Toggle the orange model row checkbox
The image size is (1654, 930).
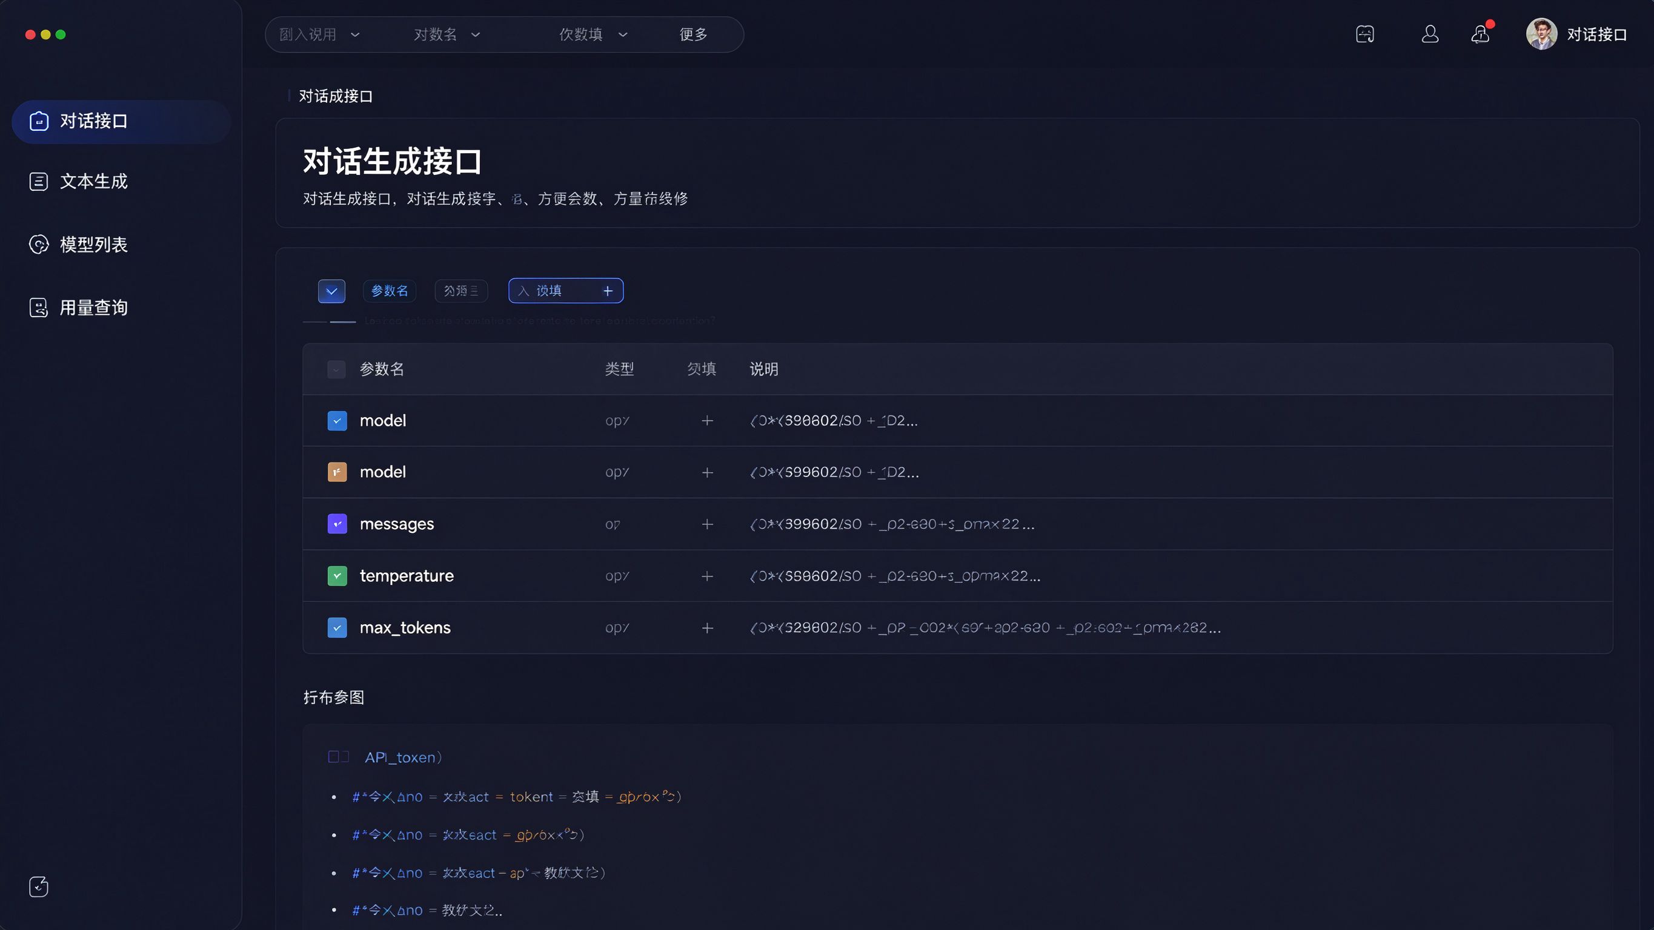tap(337, 472)
